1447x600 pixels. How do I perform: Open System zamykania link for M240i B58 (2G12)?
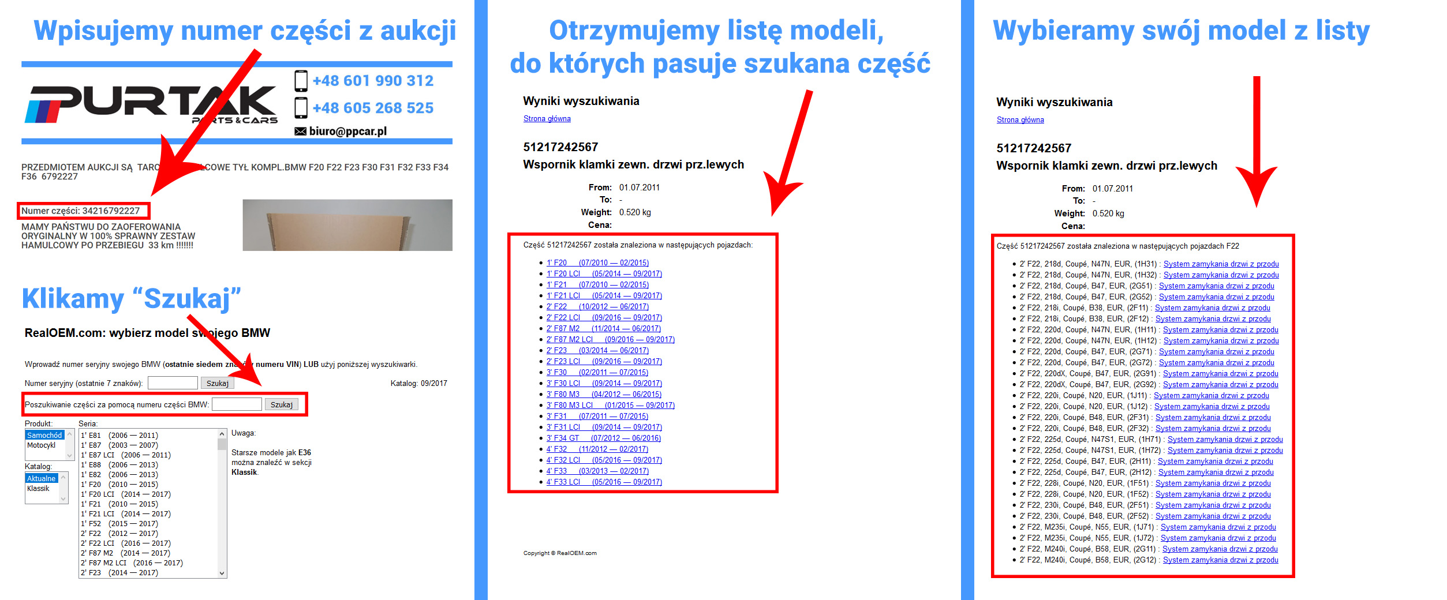pos(1221,560)
